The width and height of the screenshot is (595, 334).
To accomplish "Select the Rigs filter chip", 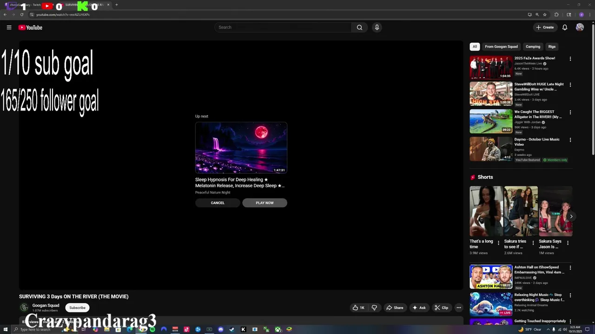I will click(552, 46).
